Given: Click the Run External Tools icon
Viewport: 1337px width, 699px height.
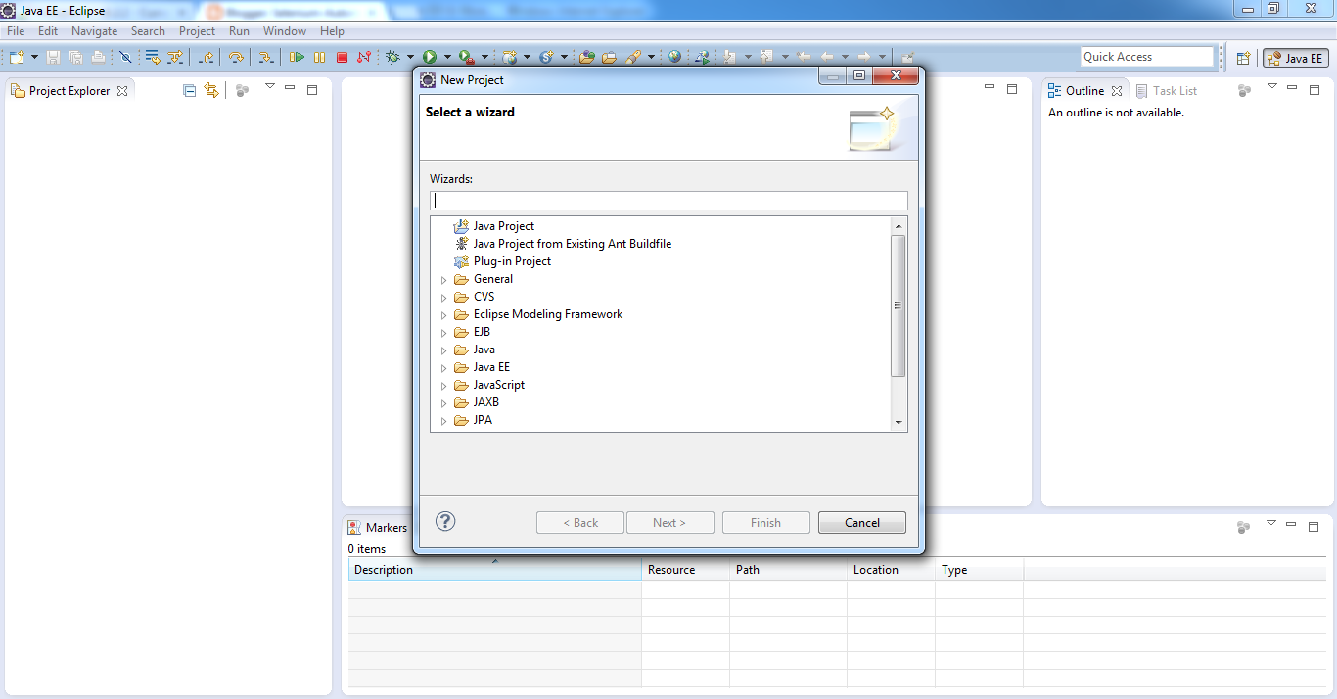Looking at the screenshot, I should [467, 57].
